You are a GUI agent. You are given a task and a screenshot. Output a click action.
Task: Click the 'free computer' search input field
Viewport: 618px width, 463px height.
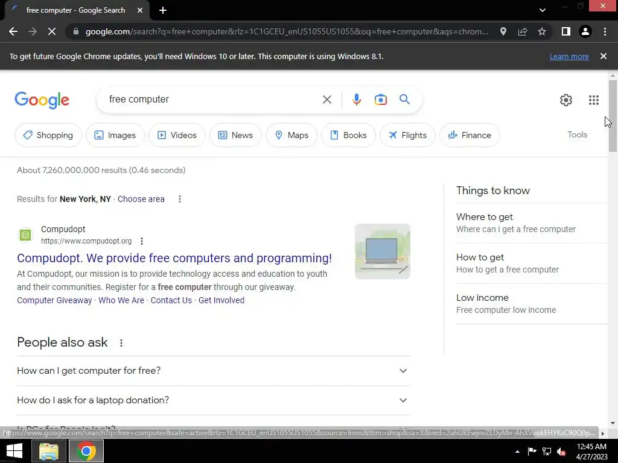(x=213, y=99)
